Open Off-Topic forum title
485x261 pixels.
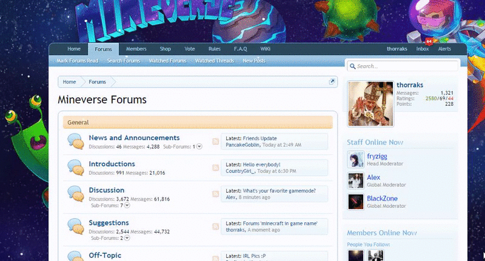[x=105, y=256]
